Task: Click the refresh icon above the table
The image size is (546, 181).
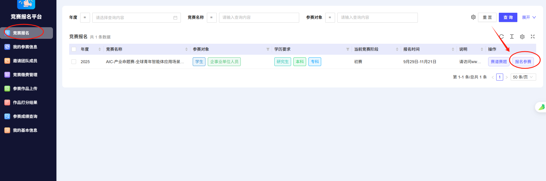Action: point(501,37)
